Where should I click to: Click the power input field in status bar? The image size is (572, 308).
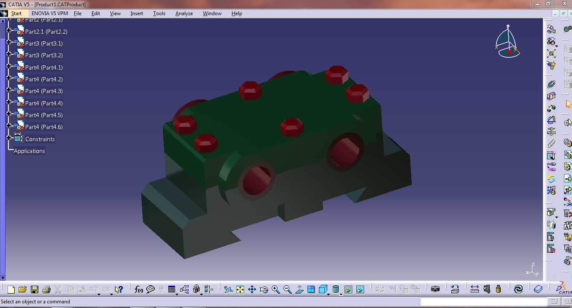[x=483, y=302]
